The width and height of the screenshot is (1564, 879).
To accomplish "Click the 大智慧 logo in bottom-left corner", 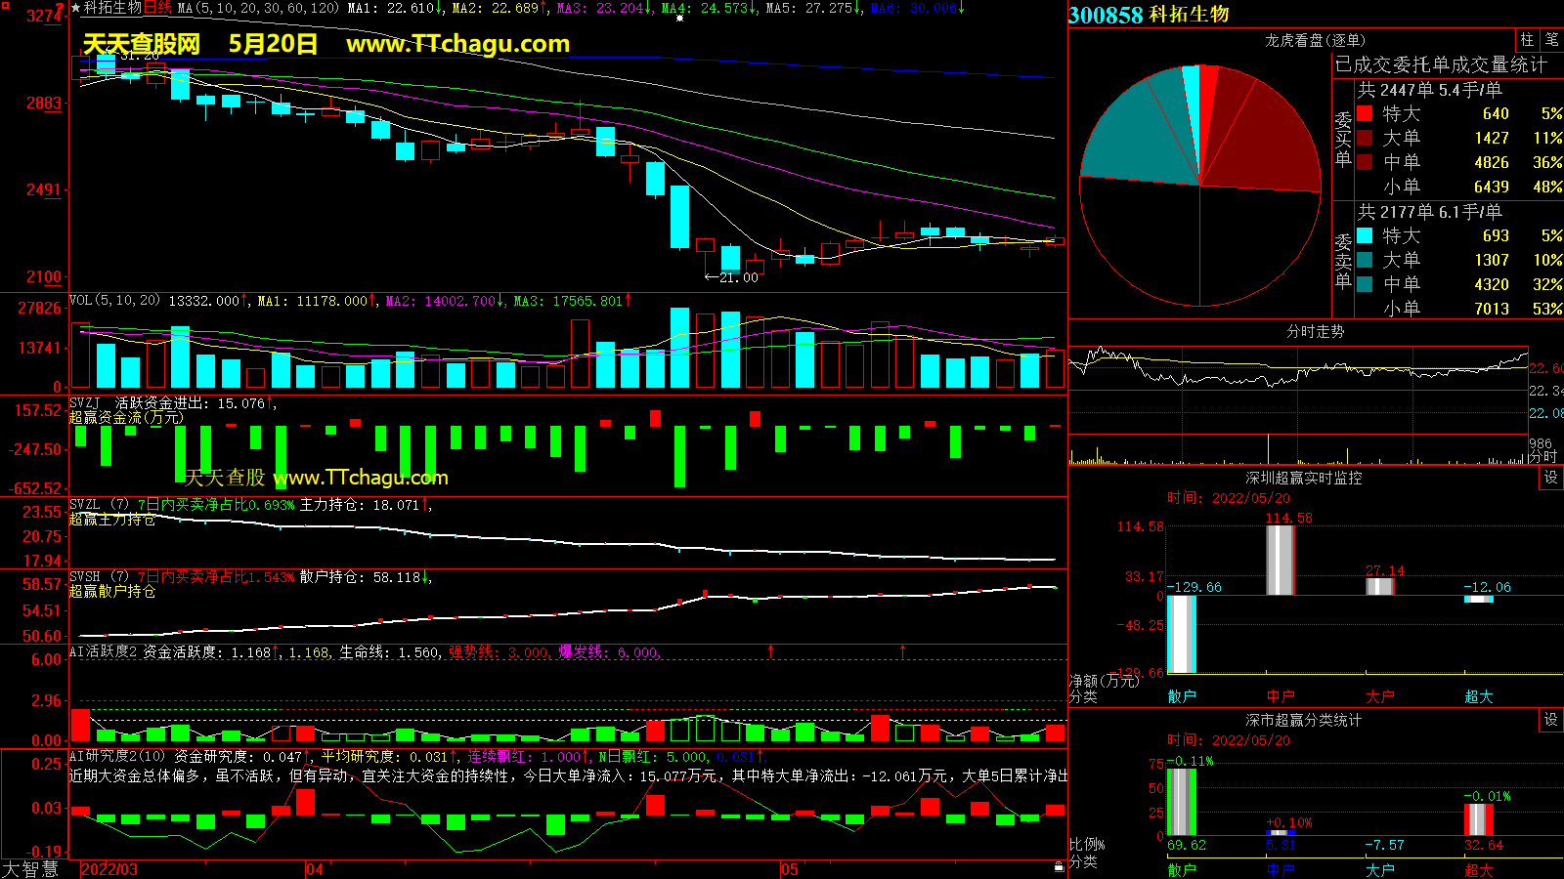I will [30, 869].
